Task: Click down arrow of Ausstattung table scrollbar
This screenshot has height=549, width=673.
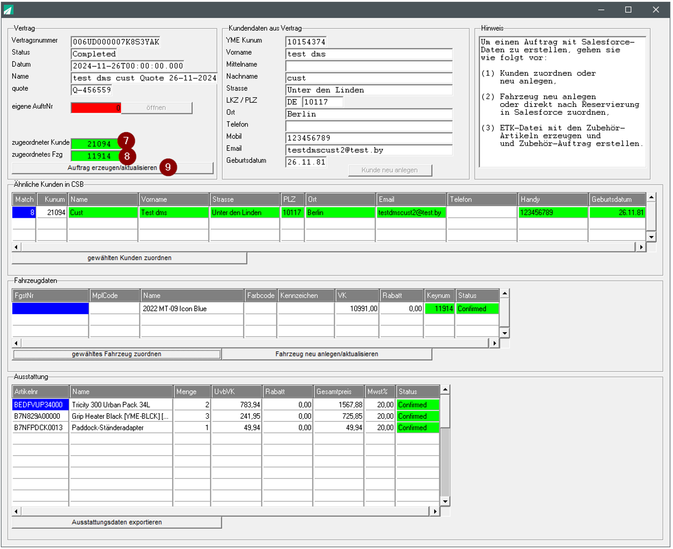Action: [445, 501]
